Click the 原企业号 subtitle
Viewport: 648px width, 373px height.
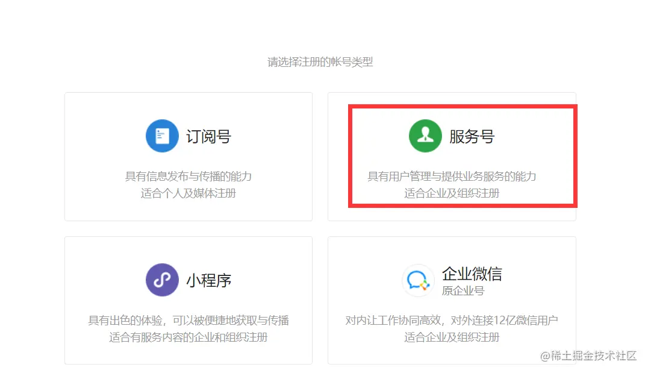pyautogui.click(x=463, y=290)
